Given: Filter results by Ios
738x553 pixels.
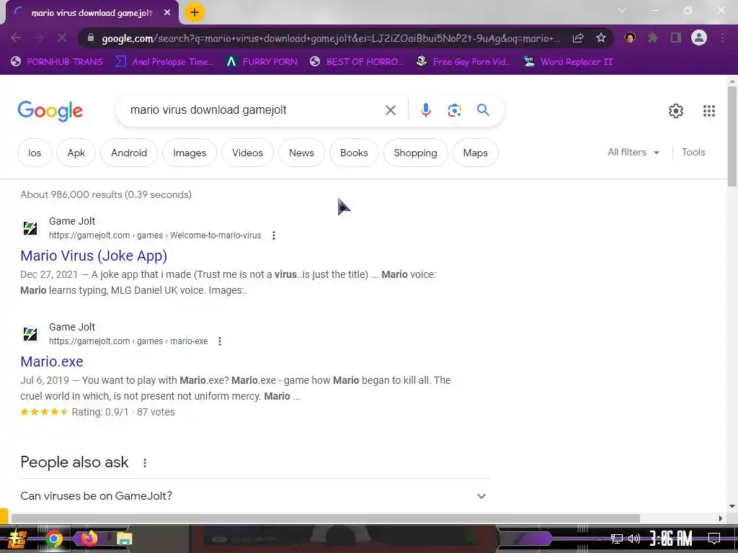Looking at the screenshot, I should [35, 153].
